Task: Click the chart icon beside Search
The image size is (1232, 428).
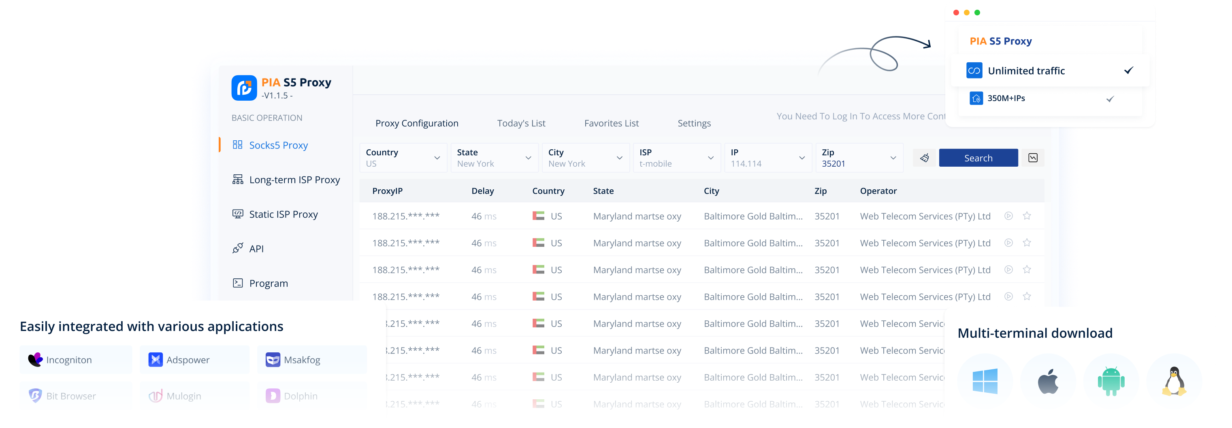Action: [x=1033, y=158]
